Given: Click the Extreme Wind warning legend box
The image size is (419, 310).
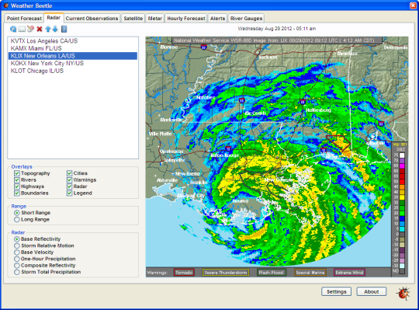Looking at the screenshot, I should 349,273.
